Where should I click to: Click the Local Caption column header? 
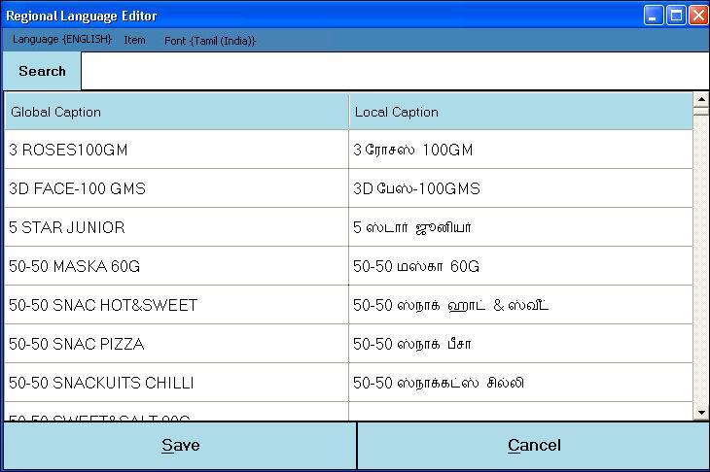tap(520, 112)
